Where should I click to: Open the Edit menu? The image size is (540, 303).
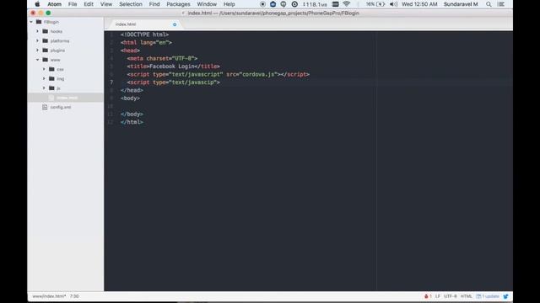click(89, 4)
